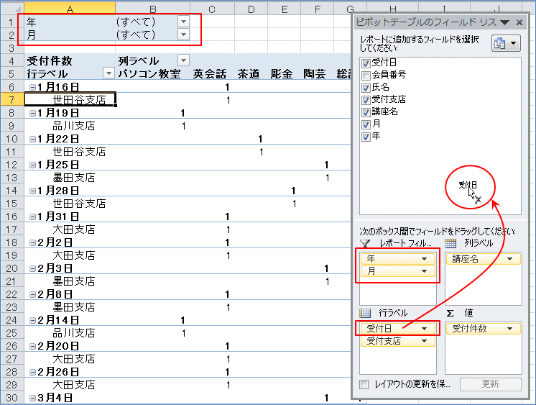Click the パソコン教室 column header cell
This screenshot has height=405, width=536.
153,73
